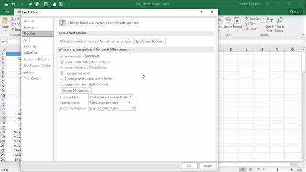Click the Format cells icon
The width and height of the screenshot is (306, 172).
click(238, 21)
